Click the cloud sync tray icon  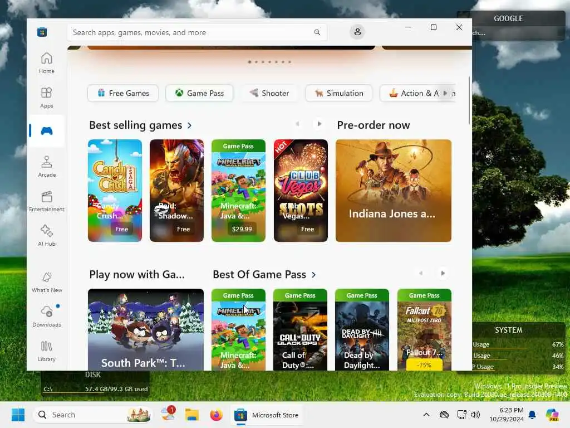point(444,415)
